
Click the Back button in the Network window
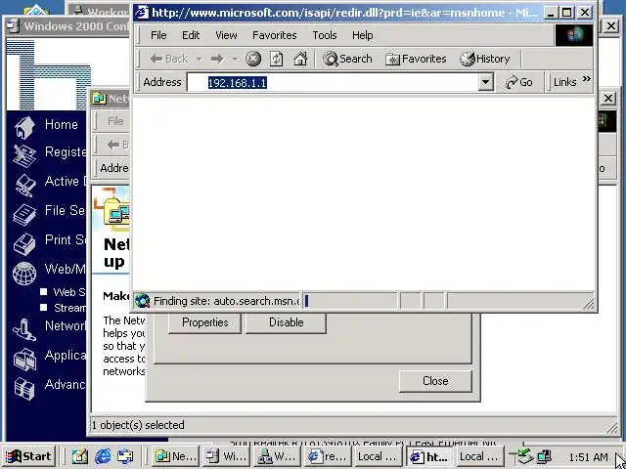click(117, 145)
